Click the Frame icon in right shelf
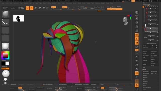The height and width of the screenshot is (91, 161). pyautogui.click(x=137, y=57)
